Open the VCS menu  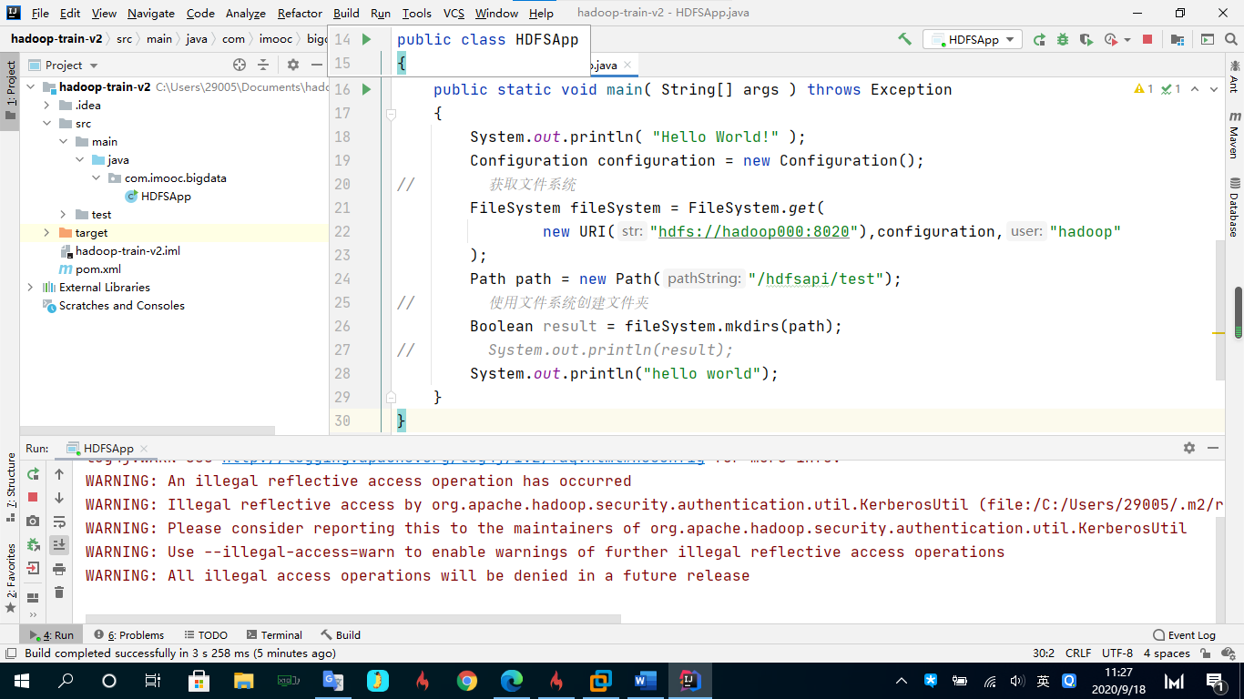point(454,14)
